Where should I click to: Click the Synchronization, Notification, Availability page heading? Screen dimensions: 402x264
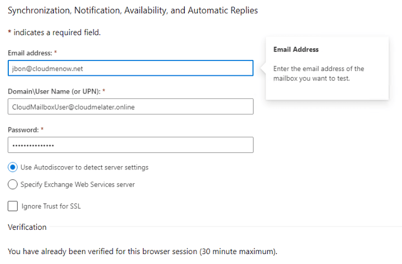(x=133, y=10)
